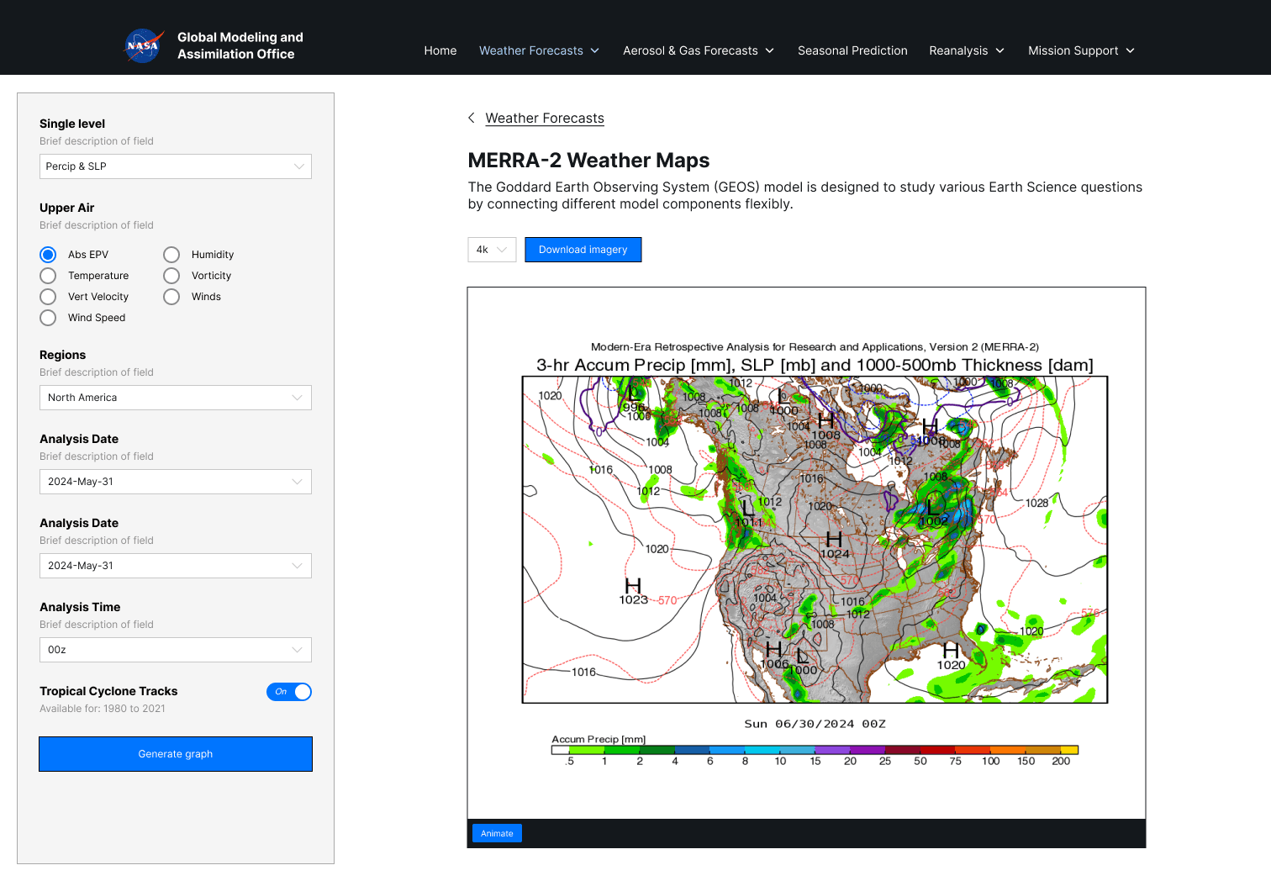Open the Home menu item
The image size is (1271, 881).
[440, 50]
